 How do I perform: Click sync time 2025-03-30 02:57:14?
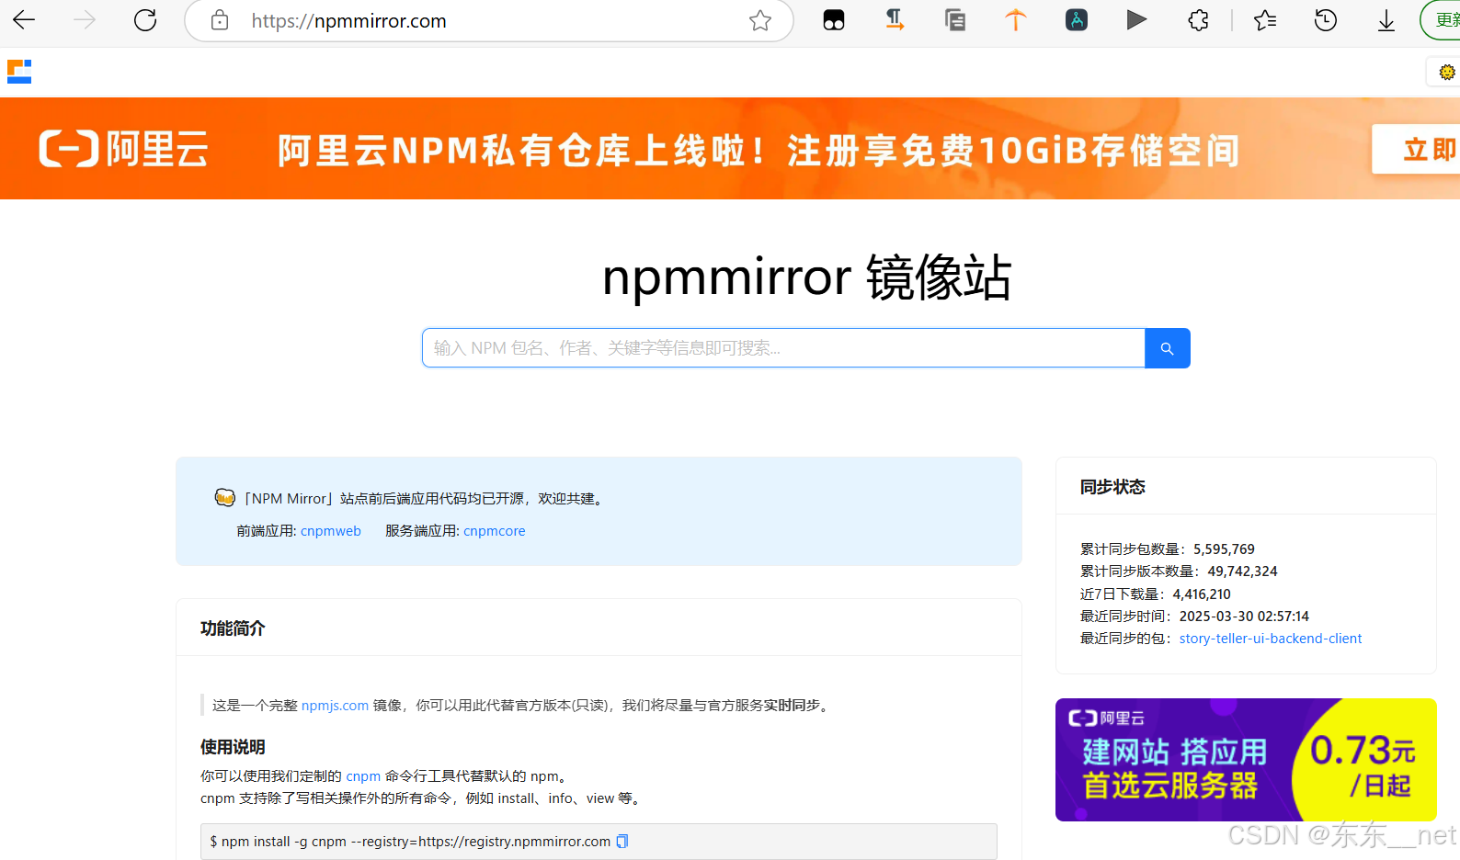tap(1244, 617)
